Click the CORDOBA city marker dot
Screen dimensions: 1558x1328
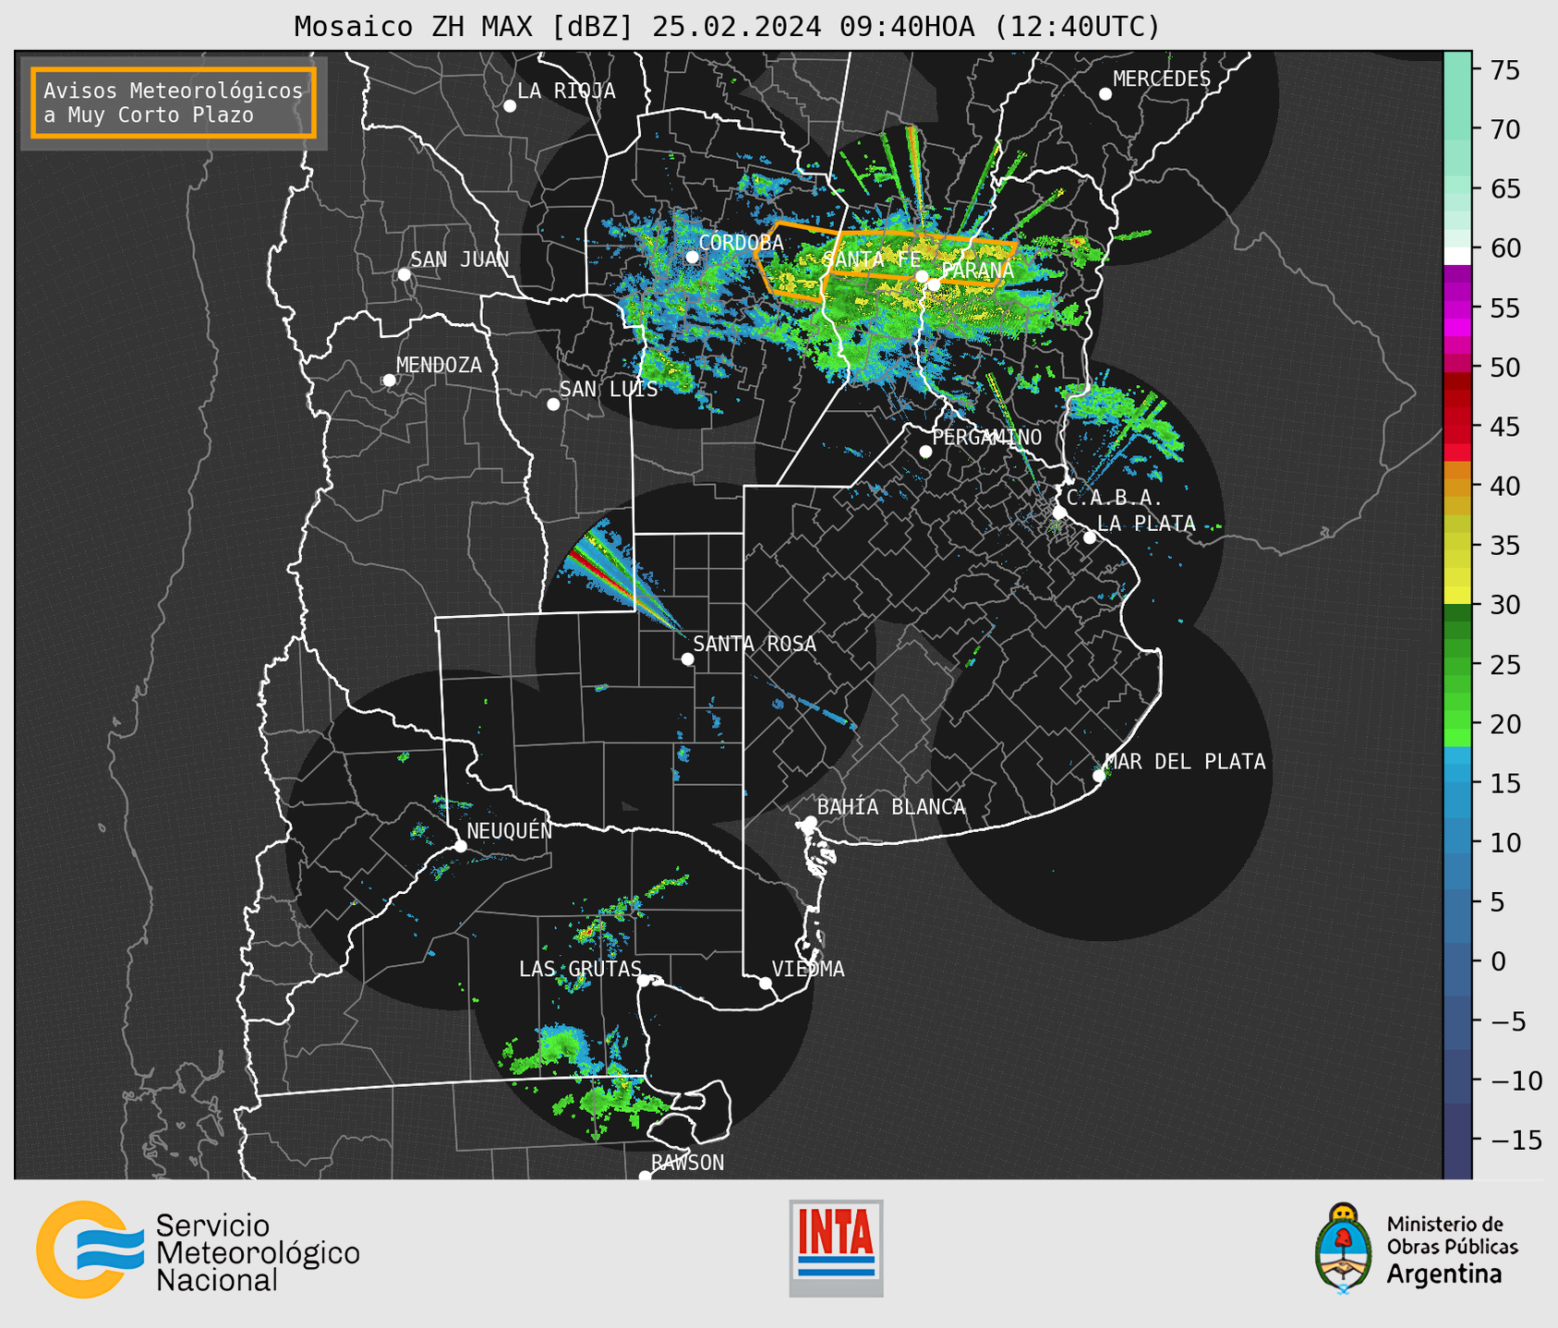pyautogui.click(x=692, y=257)
